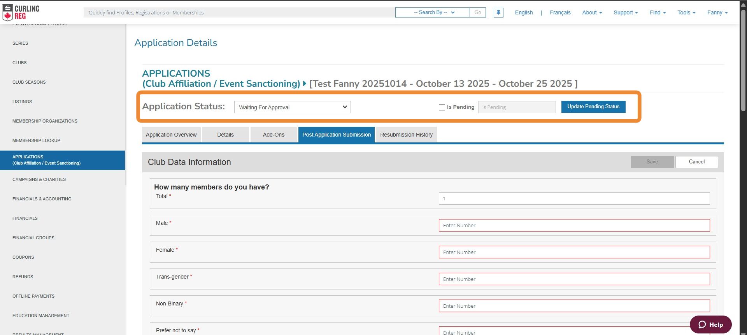
Task: Switch to the Details tab
Action: click(x=226, y=135)
